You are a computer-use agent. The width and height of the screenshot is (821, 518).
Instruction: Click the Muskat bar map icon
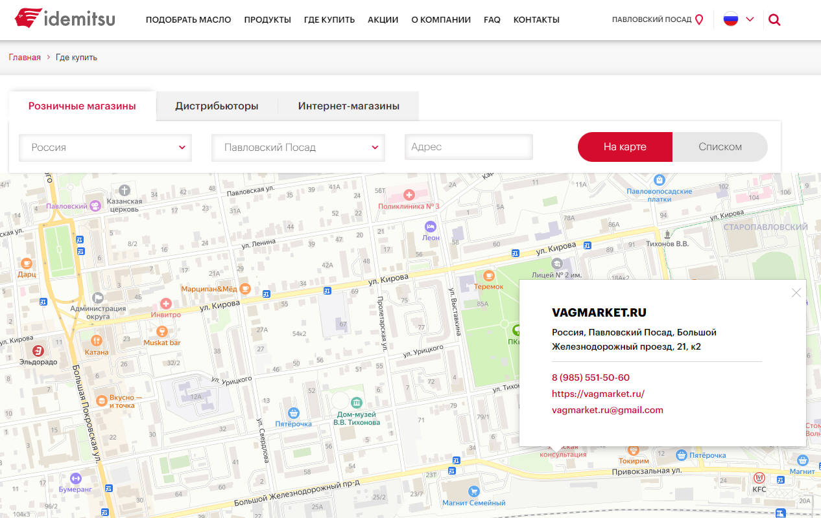click(162, 332)
